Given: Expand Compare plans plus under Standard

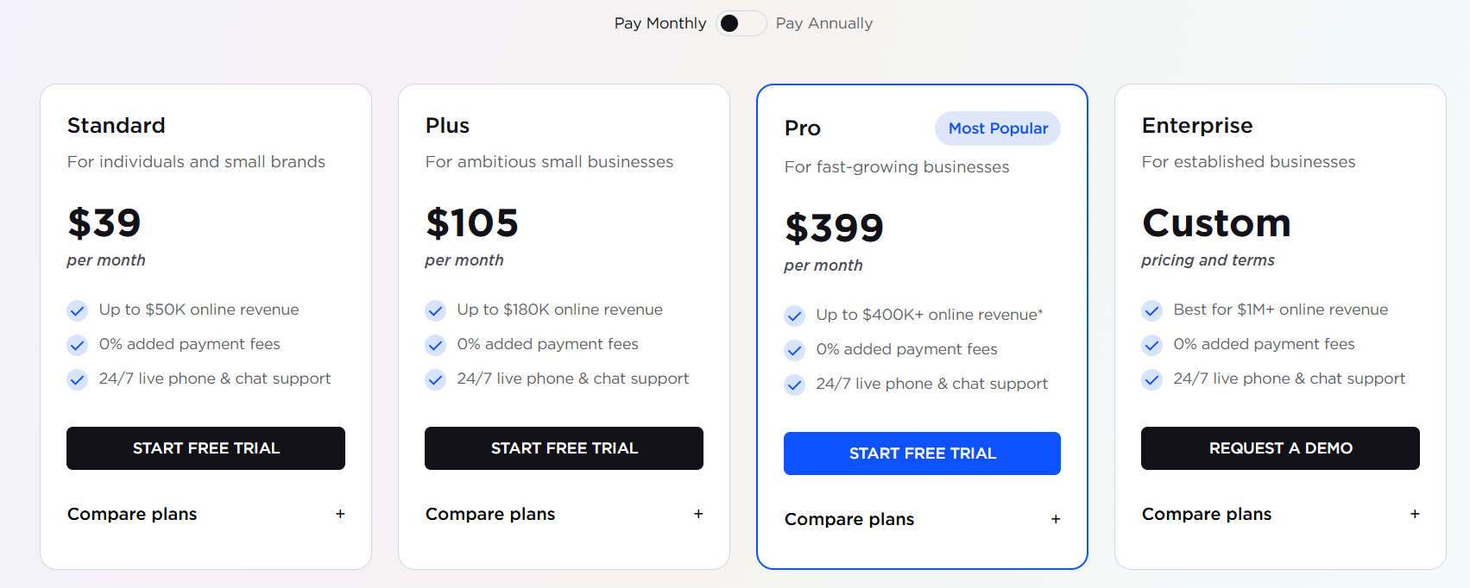Looking at the screenshot, I should [x=340, y=514].
